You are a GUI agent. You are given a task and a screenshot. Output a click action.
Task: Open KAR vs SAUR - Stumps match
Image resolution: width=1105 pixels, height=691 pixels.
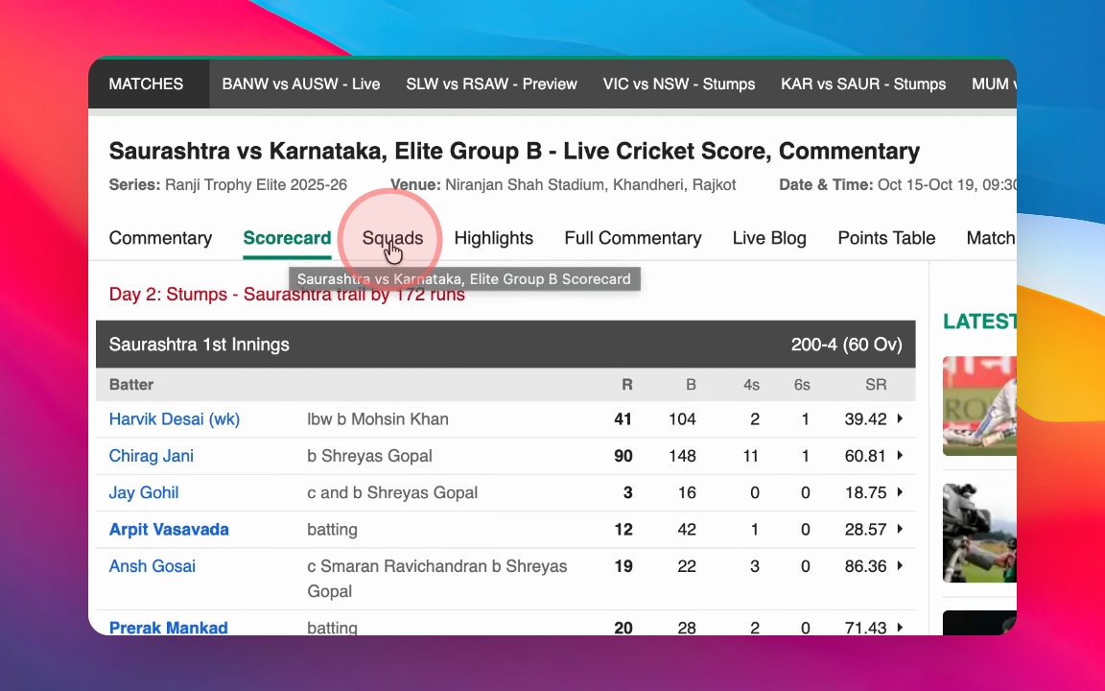[863, 83]
